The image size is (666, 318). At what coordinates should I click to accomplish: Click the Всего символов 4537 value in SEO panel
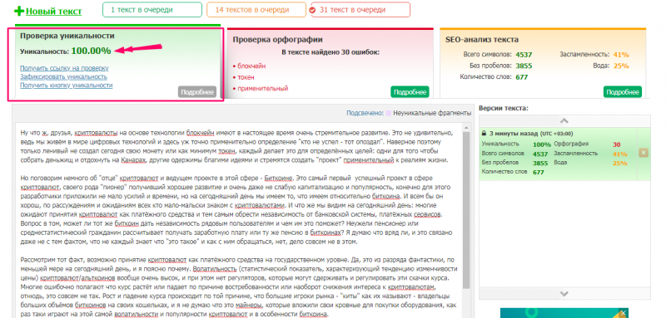click(x=524, y=55)
